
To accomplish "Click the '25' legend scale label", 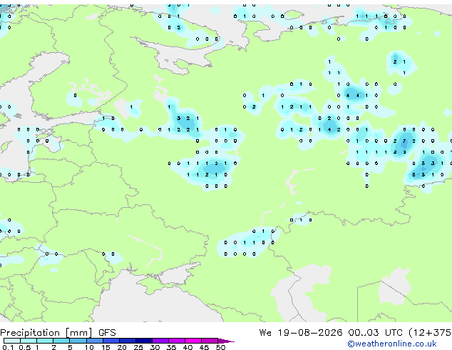I will [x=138, y=347].
